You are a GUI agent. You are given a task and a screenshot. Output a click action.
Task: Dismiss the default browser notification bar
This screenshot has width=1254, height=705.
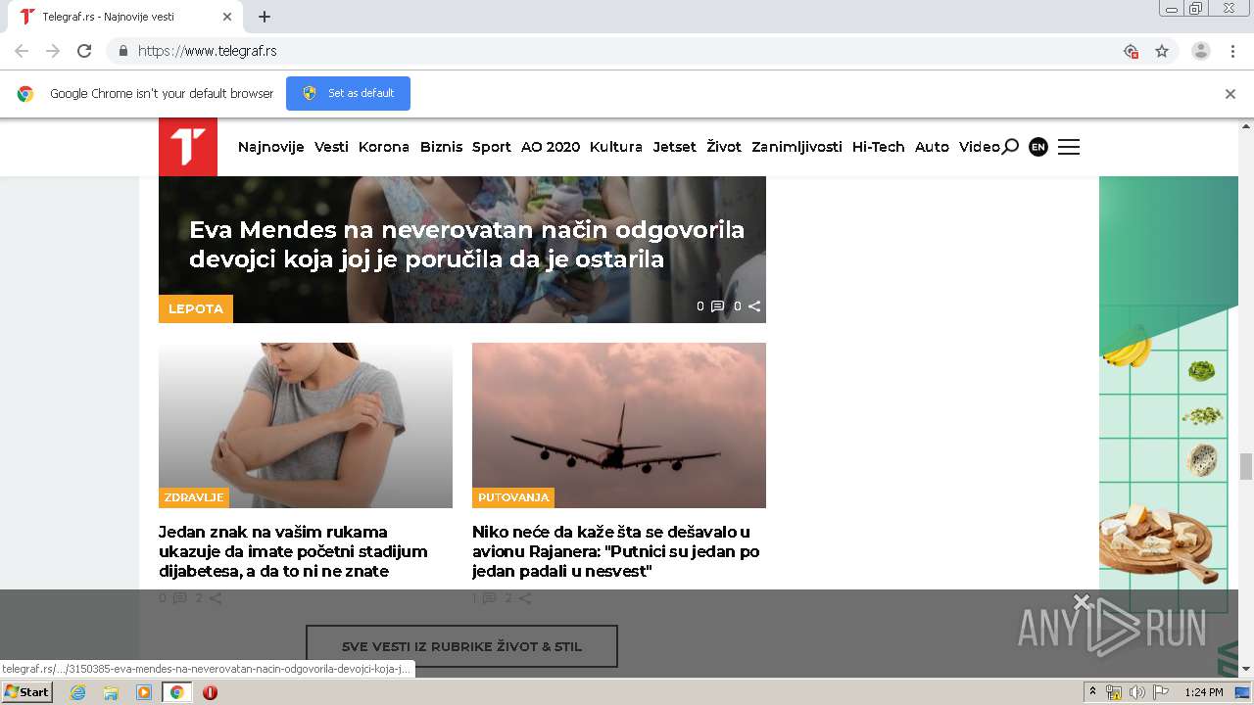click(x=1230, y=94)
